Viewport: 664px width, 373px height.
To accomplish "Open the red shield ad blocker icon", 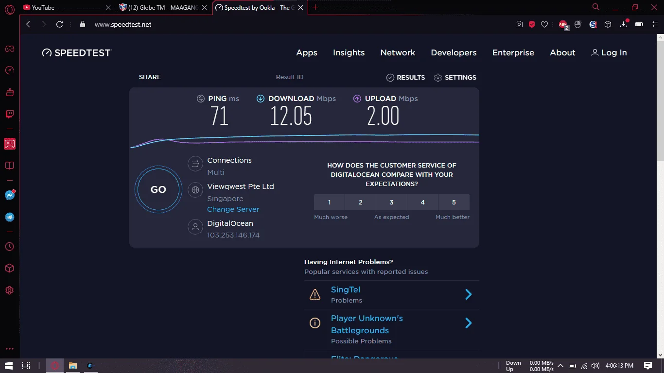I will tap(532, 24).
